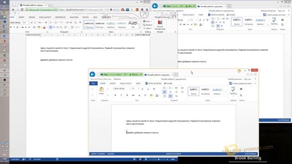
Task: Select Title style in desktop Word styles gallery
Action: (133, 25)
